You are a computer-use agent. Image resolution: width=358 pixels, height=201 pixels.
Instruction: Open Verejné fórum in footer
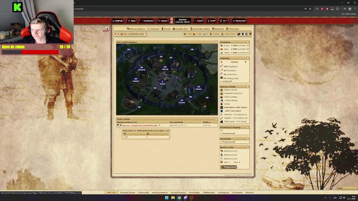pos(128,192)
